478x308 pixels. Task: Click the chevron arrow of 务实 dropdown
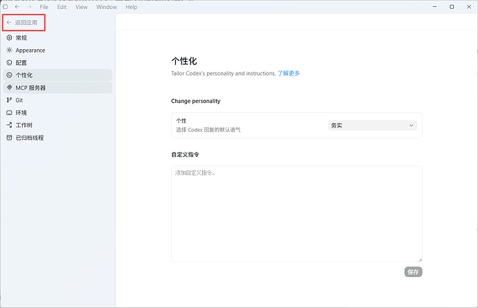(x=411, y=125)
